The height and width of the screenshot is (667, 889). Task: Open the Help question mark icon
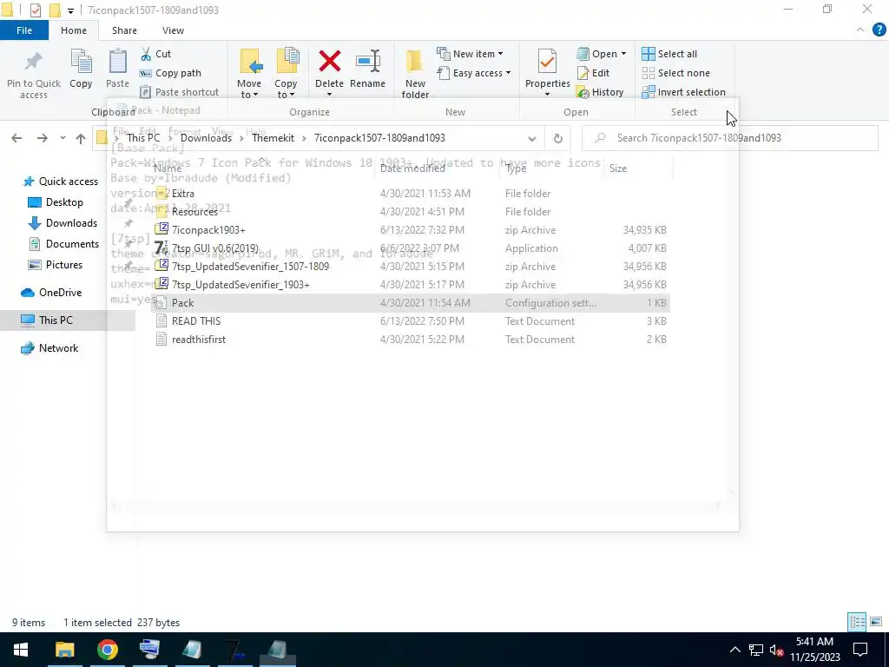(879, 30)
